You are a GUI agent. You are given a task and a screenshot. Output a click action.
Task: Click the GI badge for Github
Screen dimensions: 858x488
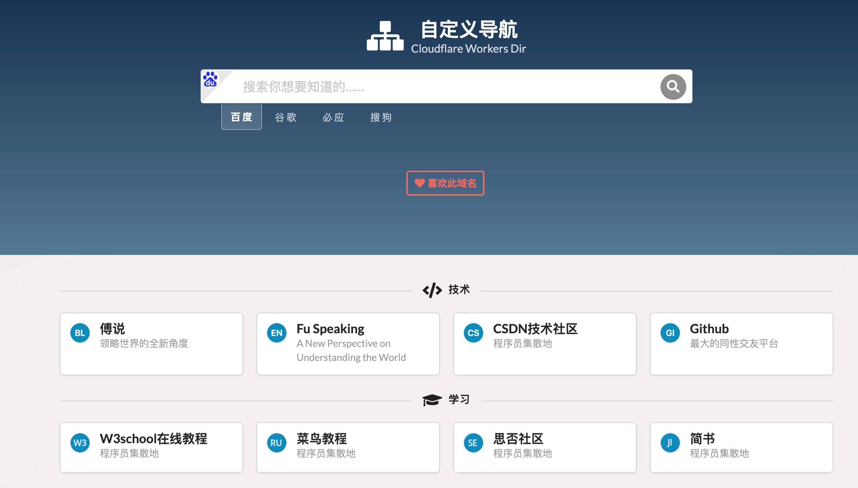click(x=670, y=333)
